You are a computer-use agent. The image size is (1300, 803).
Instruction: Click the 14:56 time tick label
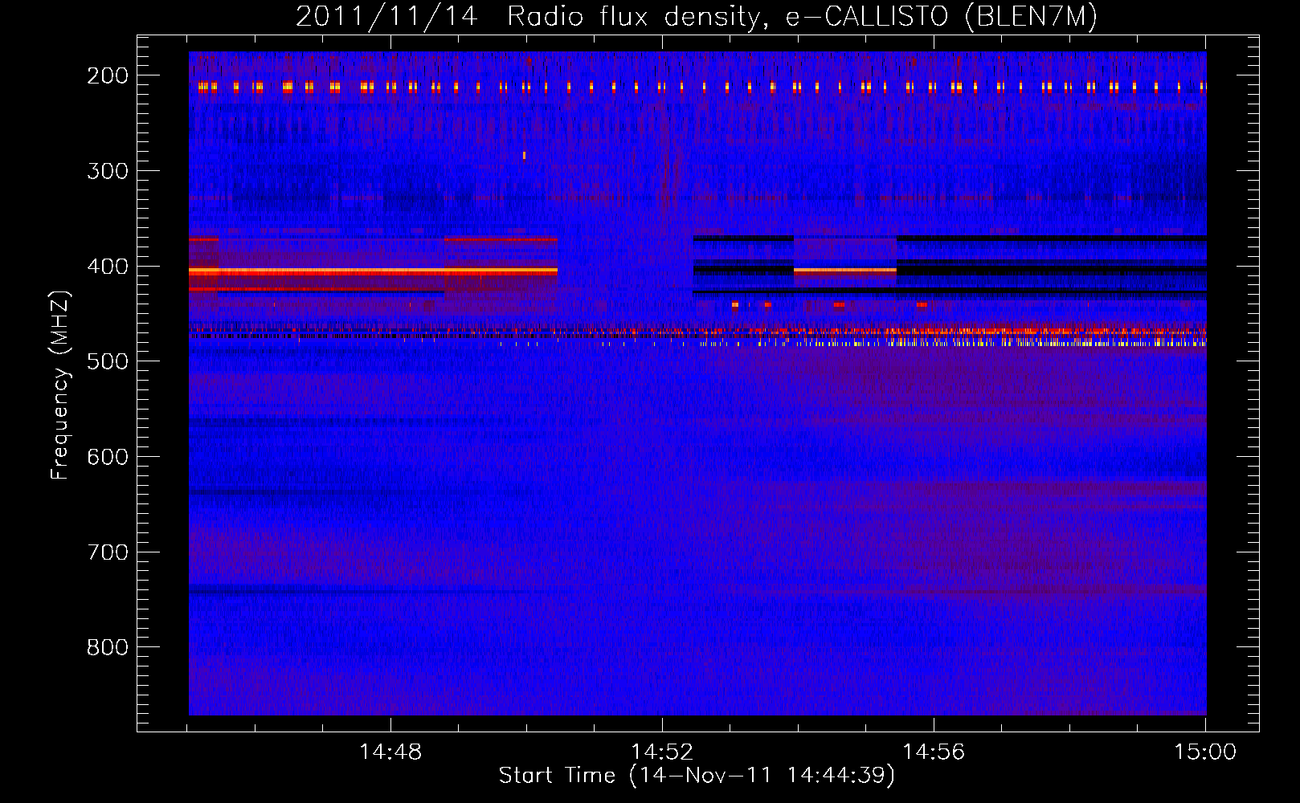coord(934,752)
